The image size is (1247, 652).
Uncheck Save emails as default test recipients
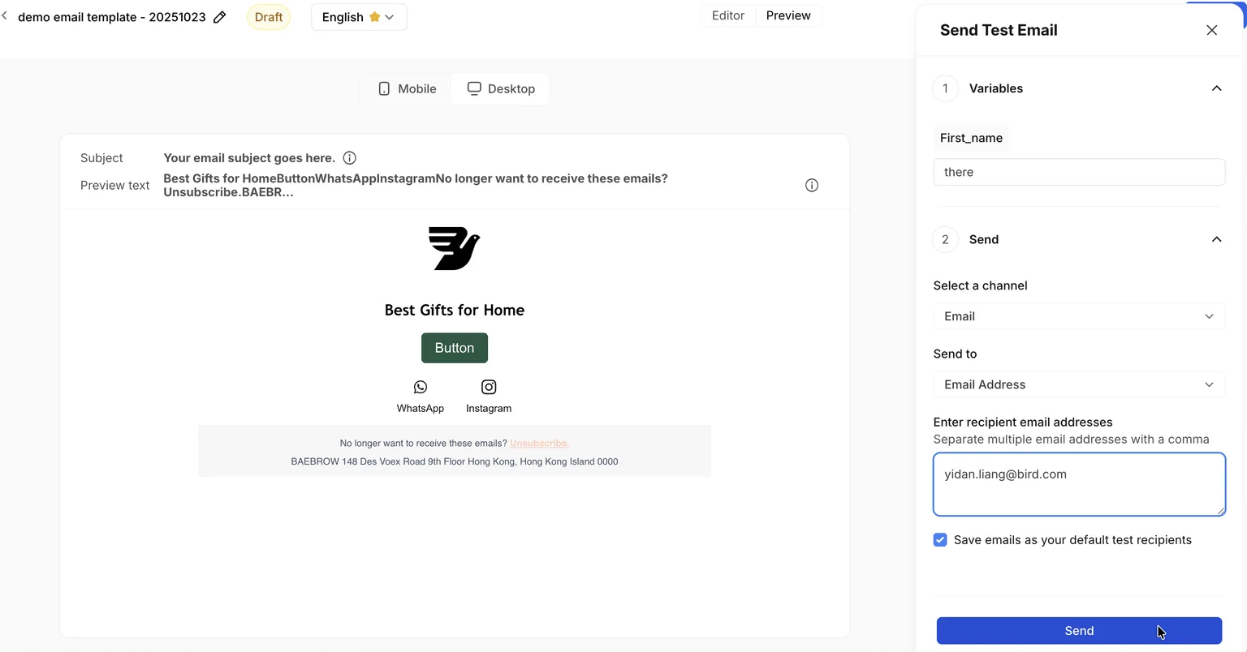(x=940, y=540)
